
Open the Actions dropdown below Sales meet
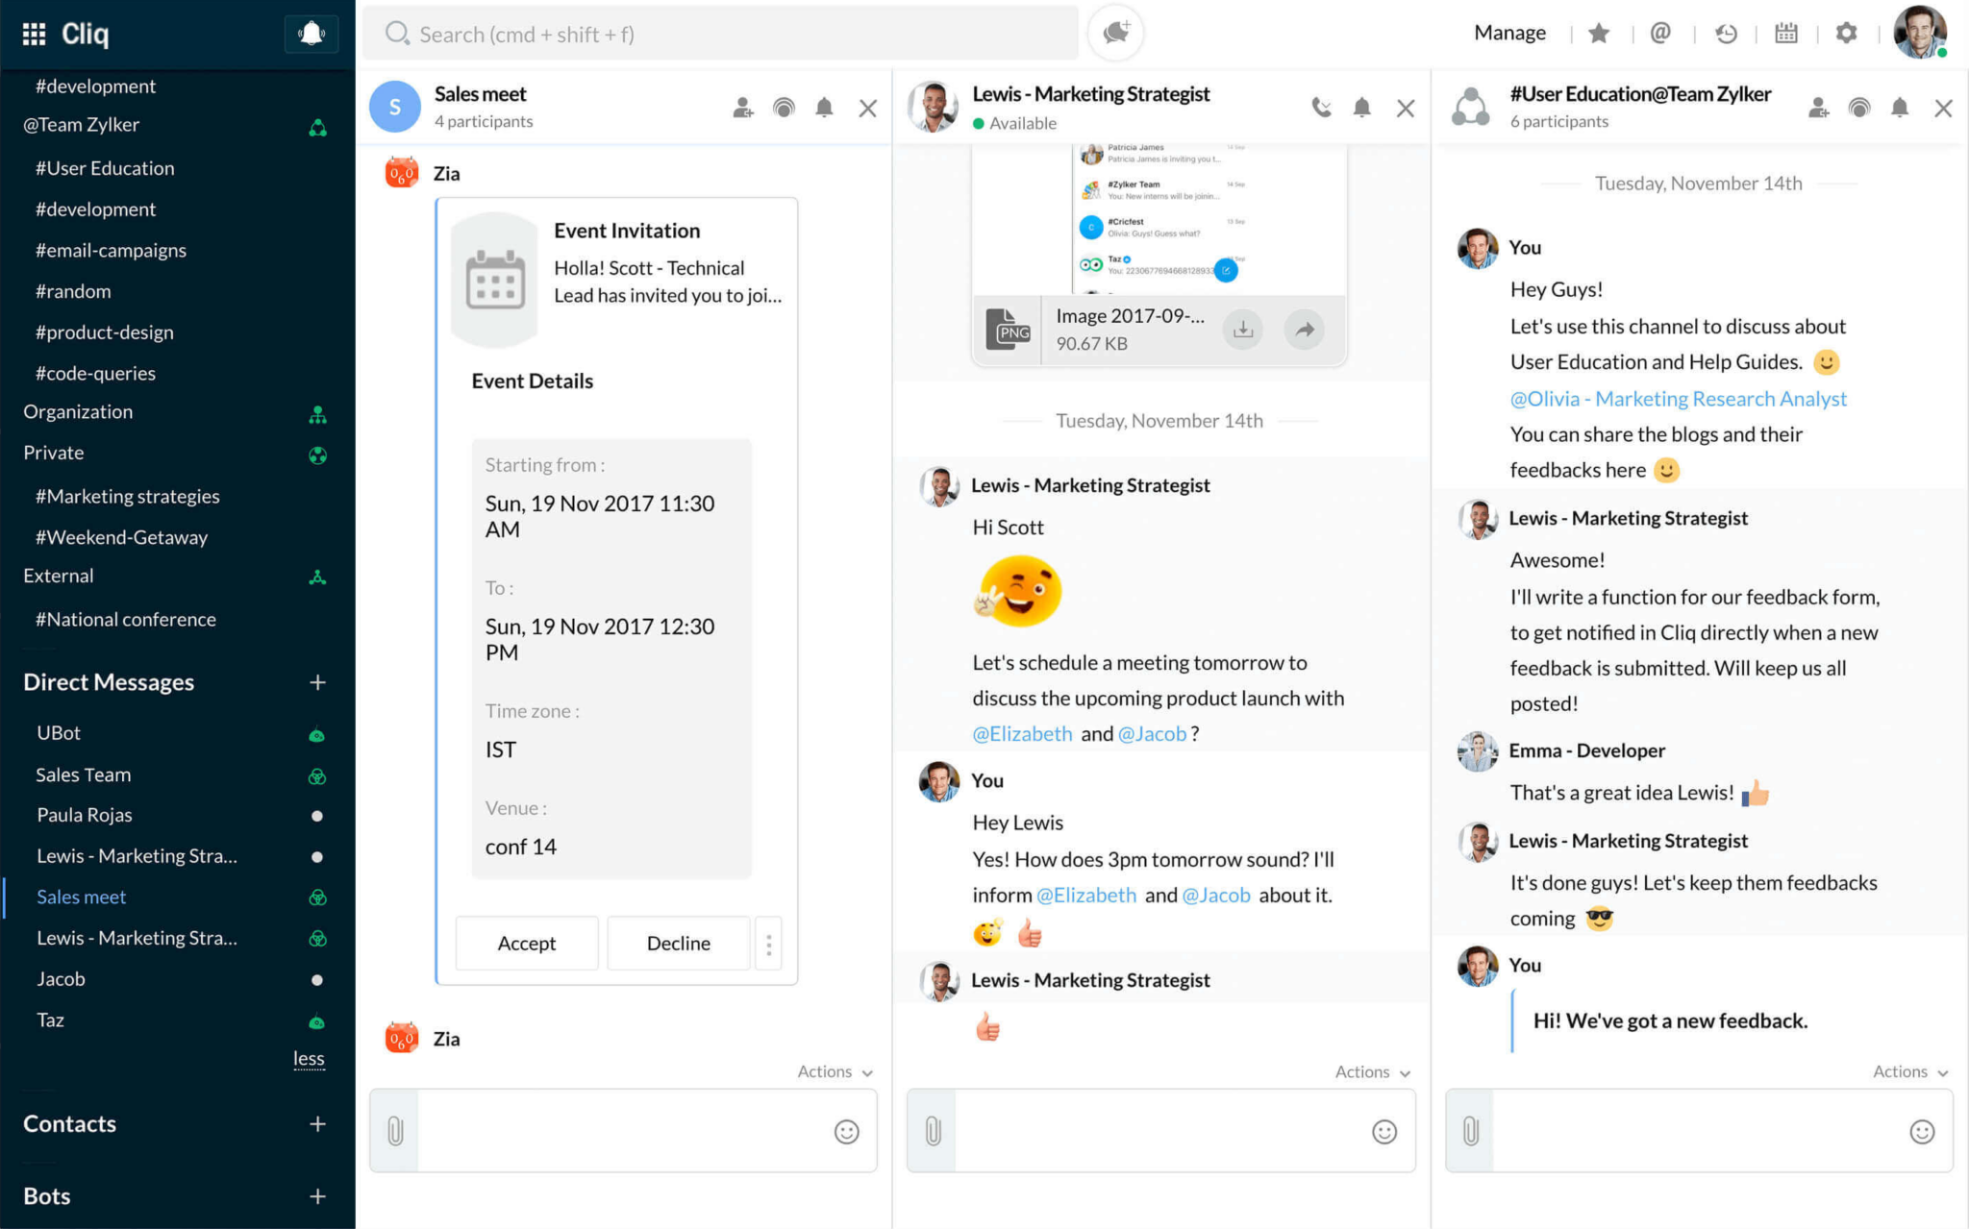(833, 1071)
